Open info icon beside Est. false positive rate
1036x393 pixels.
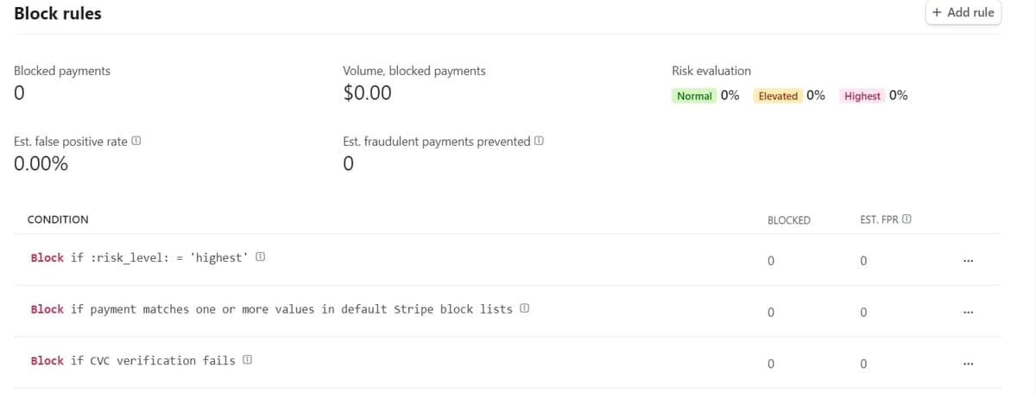click(136, 142)
